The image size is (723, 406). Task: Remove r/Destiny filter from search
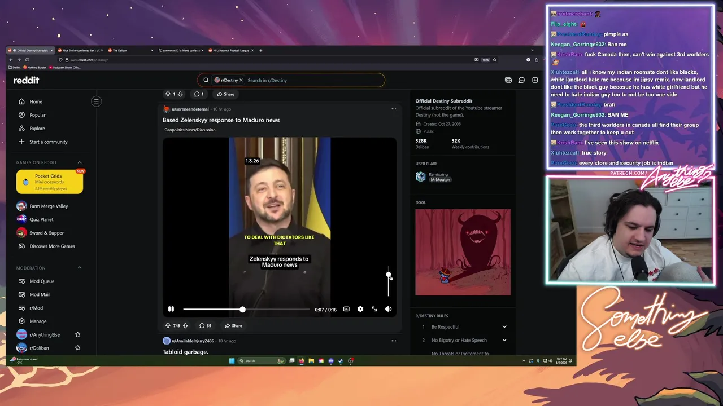coord(241,80)
